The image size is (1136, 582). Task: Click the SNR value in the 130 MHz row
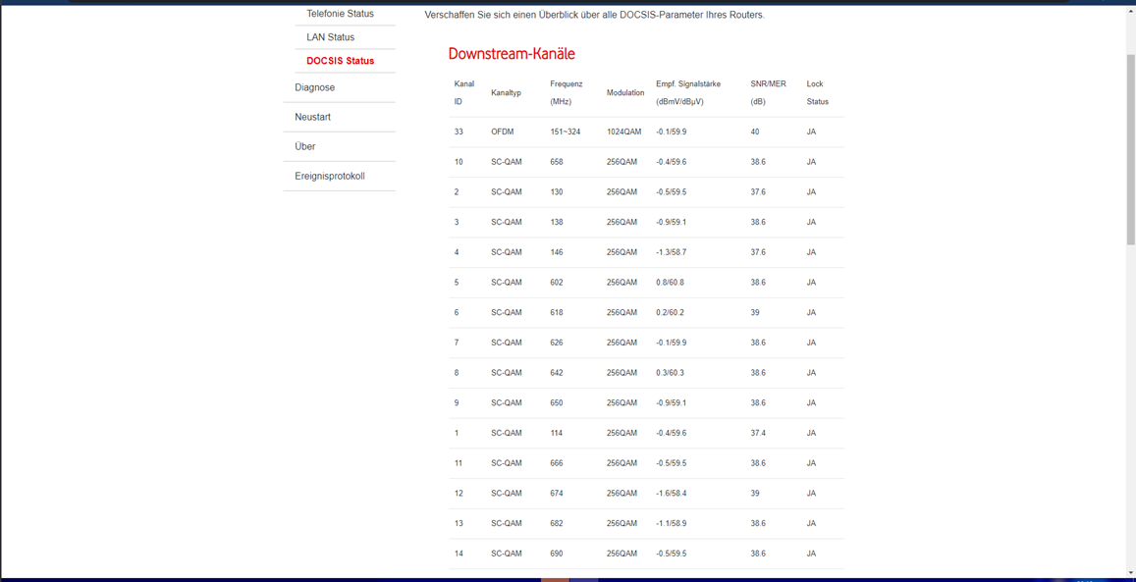click(x=759, y=191)
